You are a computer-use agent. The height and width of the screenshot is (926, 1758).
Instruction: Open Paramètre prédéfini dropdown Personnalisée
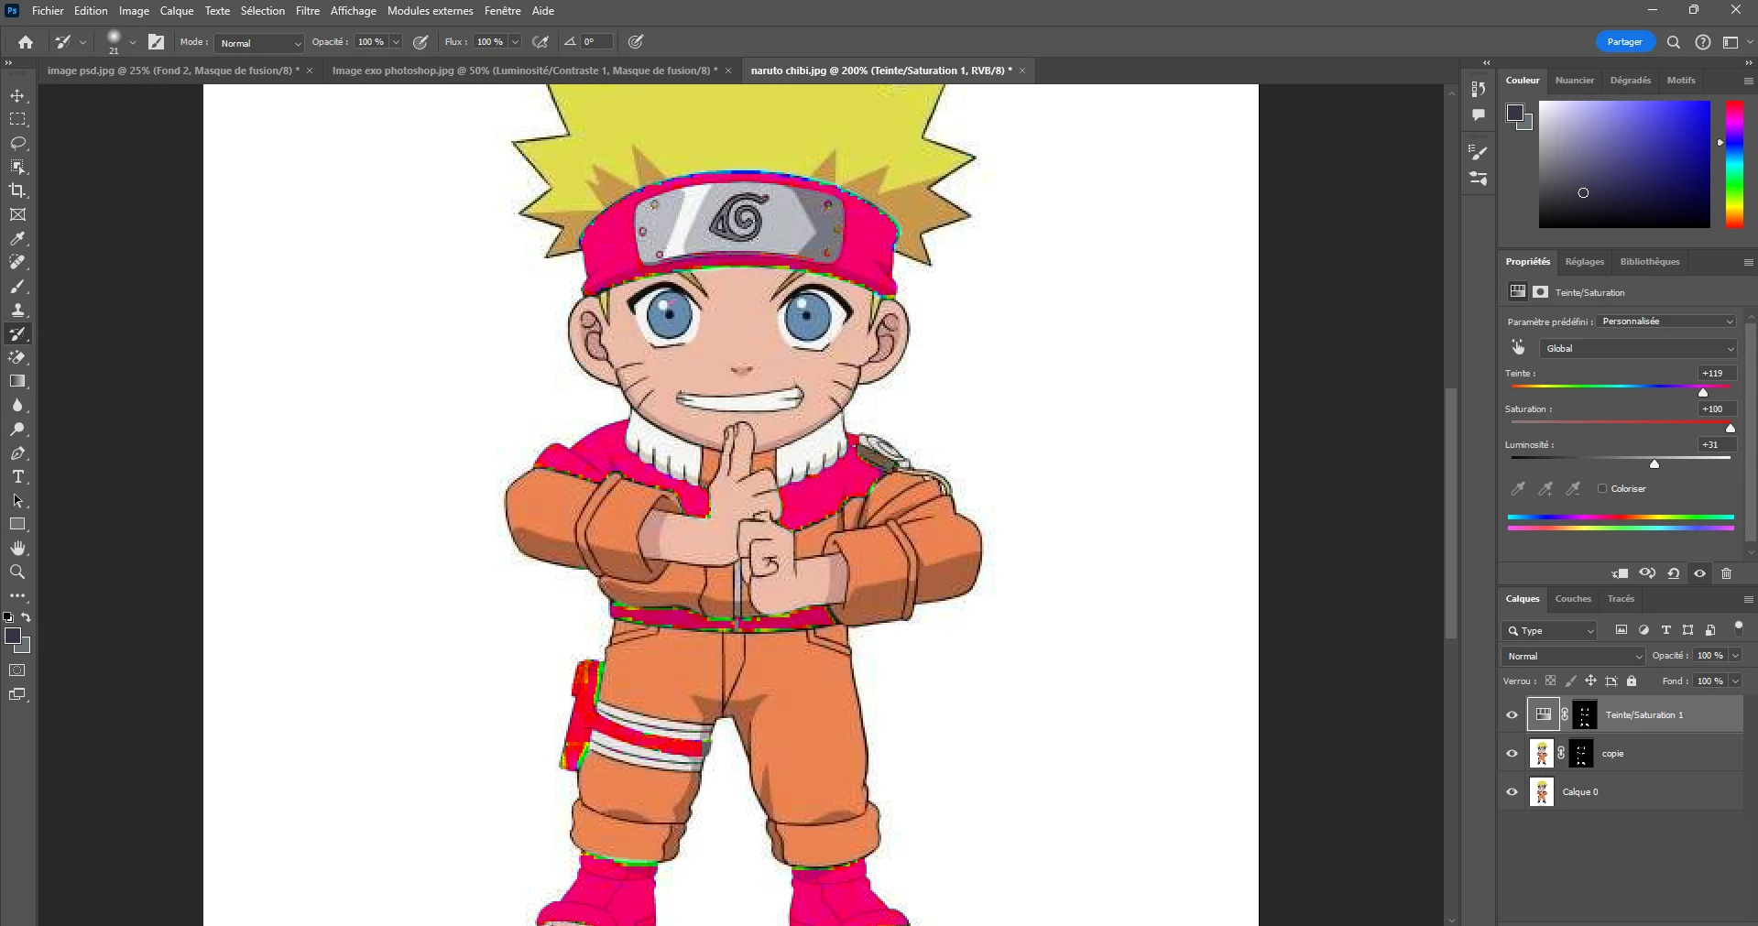pos(1667,321)
